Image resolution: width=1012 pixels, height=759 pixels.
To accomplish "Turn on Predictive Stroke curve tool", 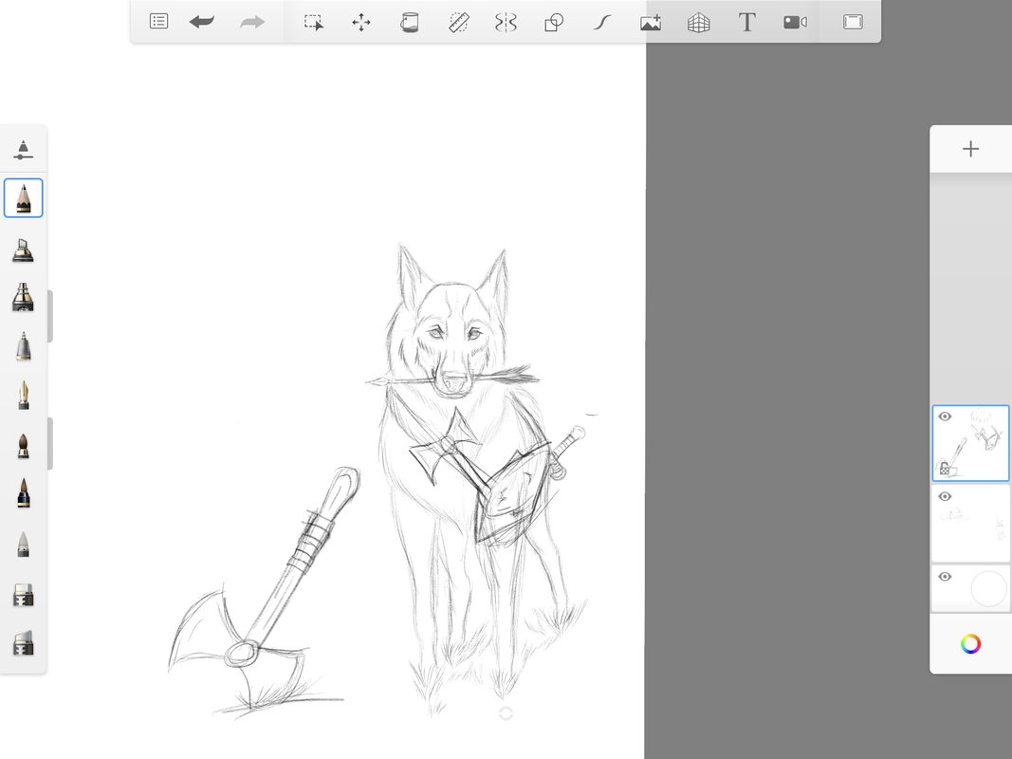I will [x=602, y=22].
